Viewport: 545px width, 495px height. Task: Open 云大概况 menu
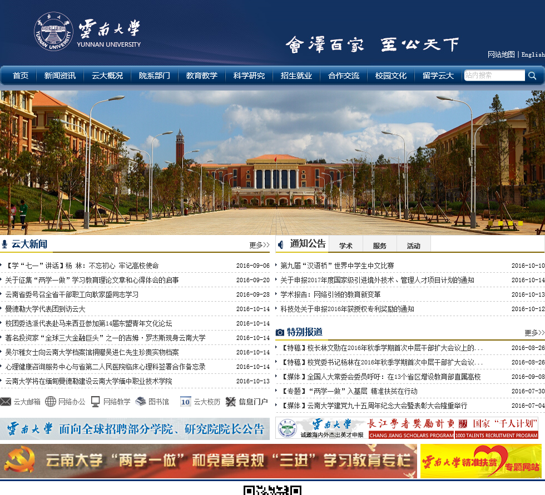(x=107, y=76)
